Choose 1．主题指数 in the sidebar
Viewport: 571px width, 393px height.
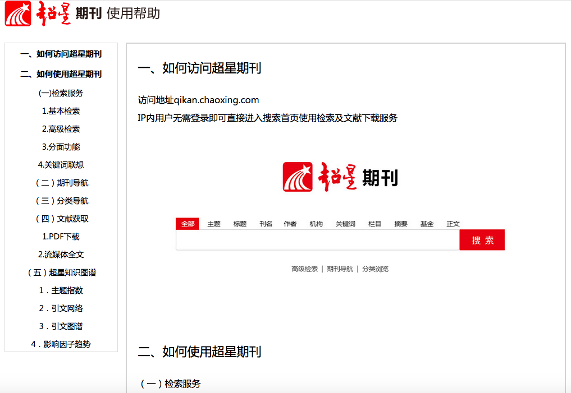(x=61, y=290)
